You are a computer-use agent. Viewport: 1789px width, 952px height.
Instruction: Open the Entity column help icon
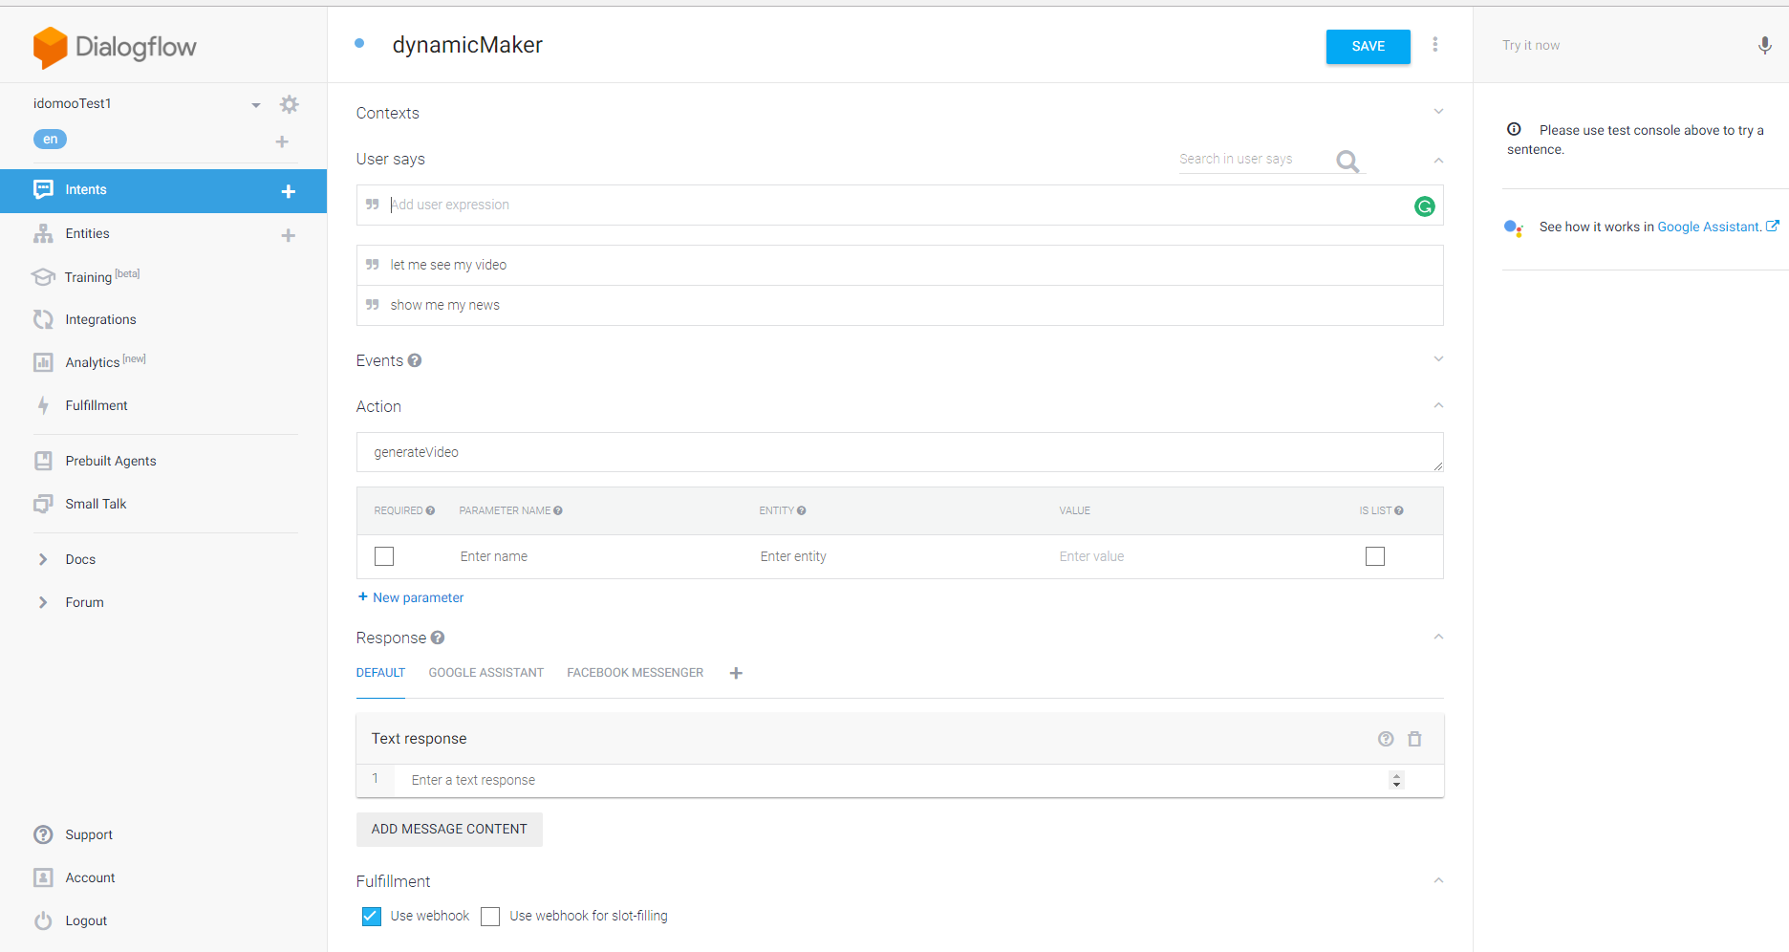801,510
